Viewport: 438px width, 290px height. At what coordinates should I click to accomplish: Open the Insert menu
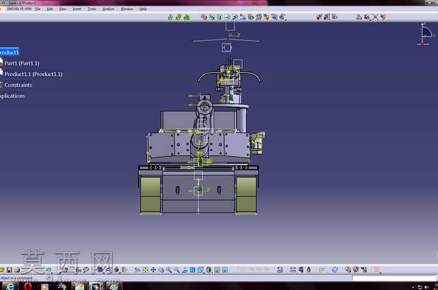point(77,9)
